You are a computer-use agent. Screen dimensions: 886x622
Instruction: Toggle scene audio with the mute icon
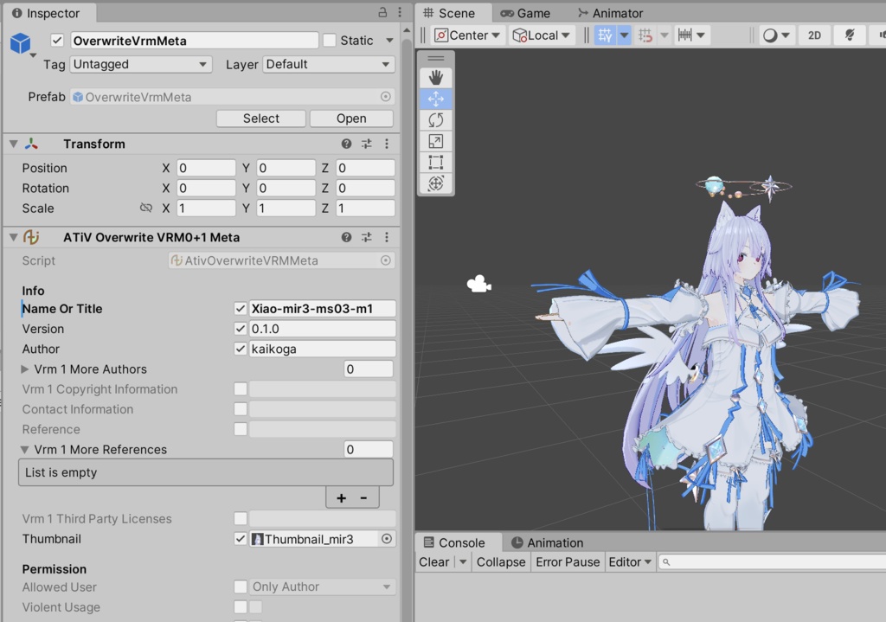(851, 35)
